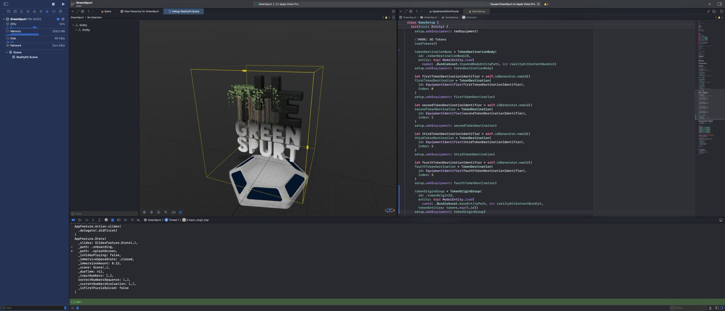Toggle the left navigator sidebar
This screenshot has height=311, width=725.
coord(6,4)
